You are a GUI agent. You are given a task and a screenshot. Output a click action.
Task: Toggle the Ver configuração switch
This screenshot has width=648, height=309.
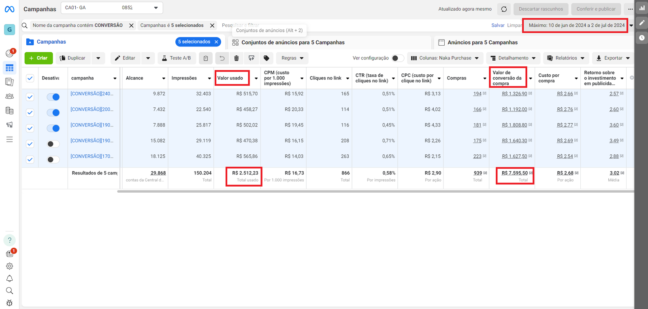[x=397, y=58]
